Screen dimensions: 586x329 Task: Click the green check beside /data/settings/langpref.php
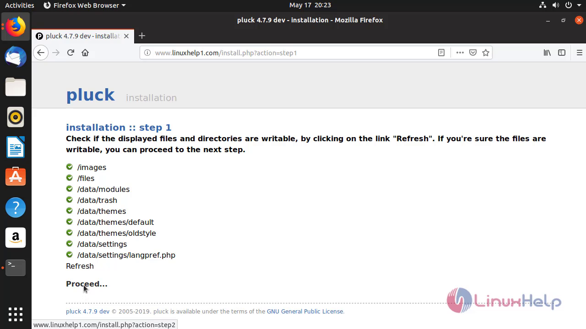tap(70, 255)
